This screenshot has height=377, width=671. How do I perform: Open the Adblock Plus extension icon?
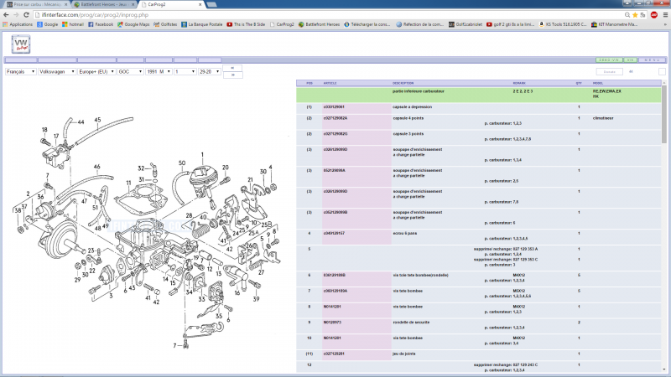tap(654, 15)
